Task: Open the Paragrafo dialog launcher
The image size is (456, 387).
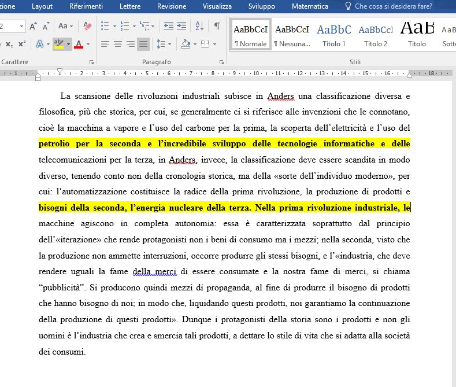Action: [221, 62]
